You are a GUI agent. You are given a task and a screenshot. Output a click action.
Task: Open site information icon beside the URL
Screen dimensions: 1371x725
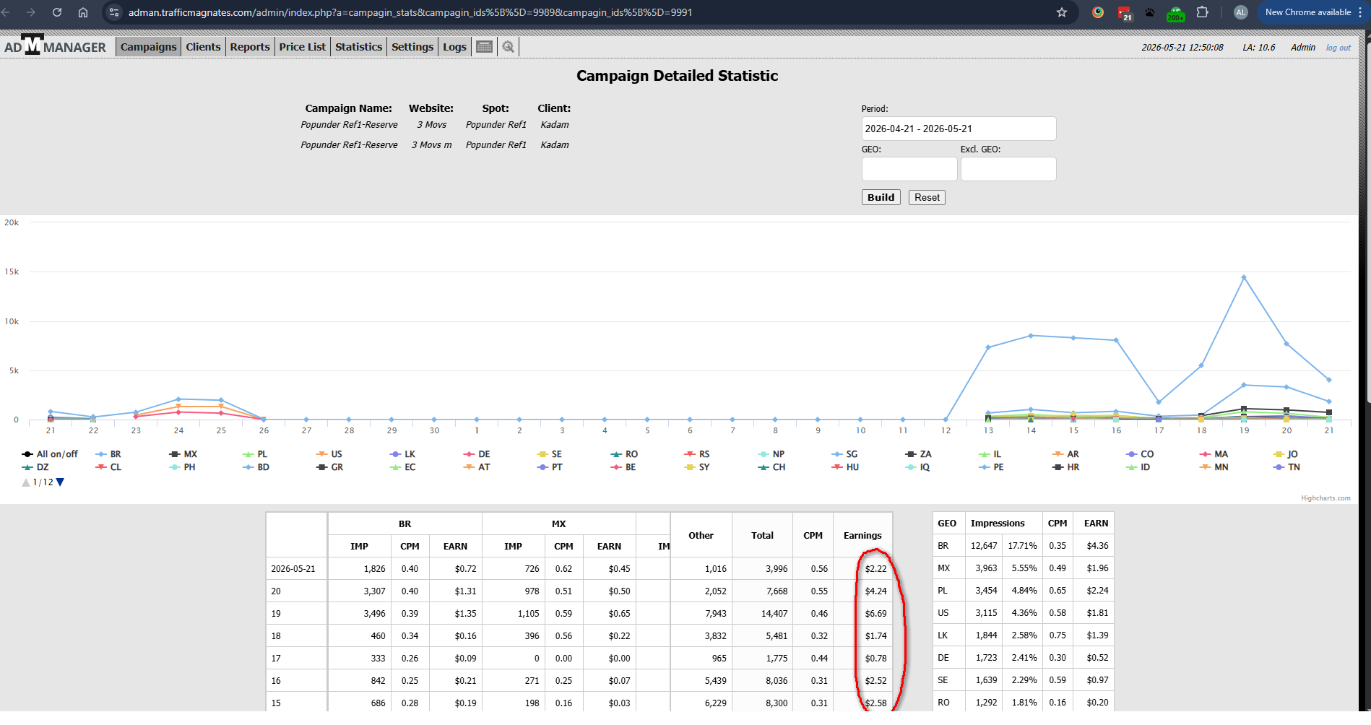(114, 12)
